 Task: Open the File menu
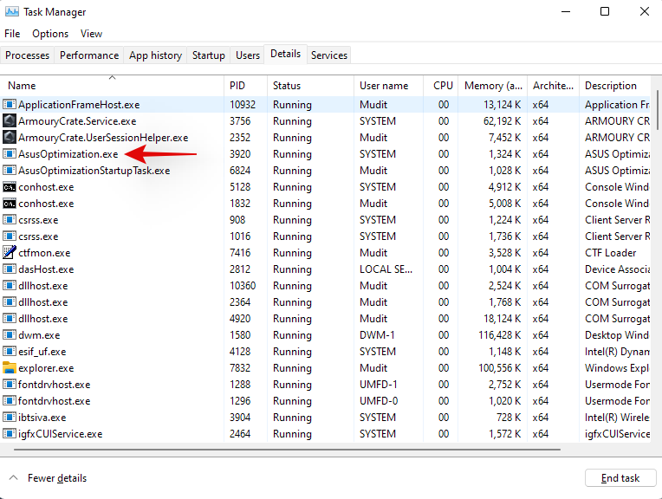(x=12, y=34)
